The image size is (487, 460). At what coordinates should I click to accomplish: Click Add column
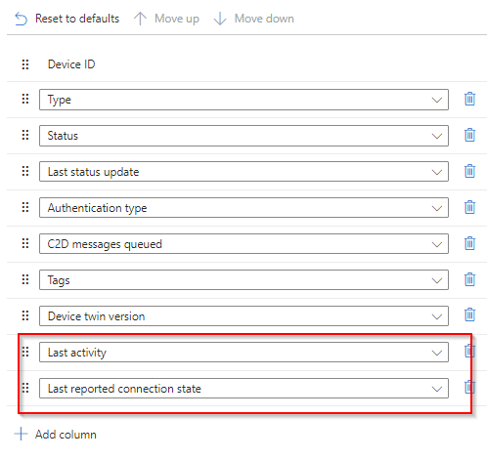click(56, 435)
